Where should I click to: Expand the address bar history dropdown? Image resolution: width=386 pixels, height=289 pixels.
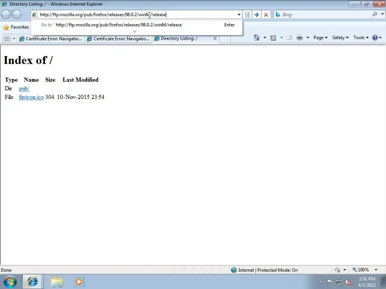239,15
